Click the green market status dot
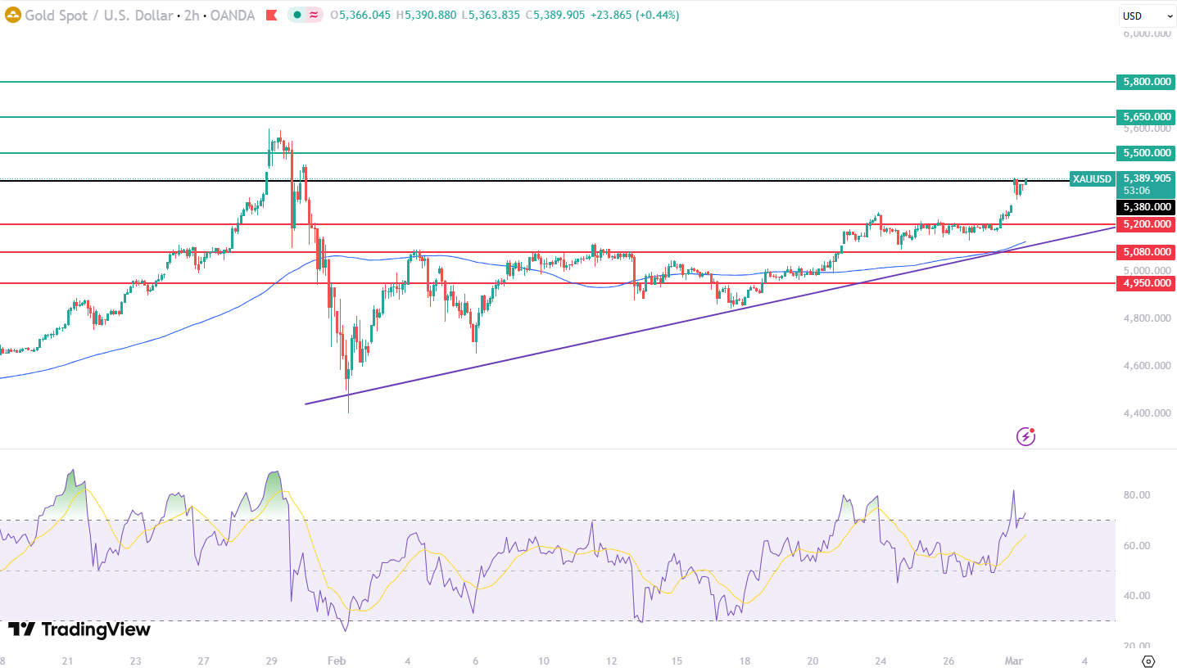The width and height of the screenshot is (1177, 672). pyautogui.click(x=297, y=15)
